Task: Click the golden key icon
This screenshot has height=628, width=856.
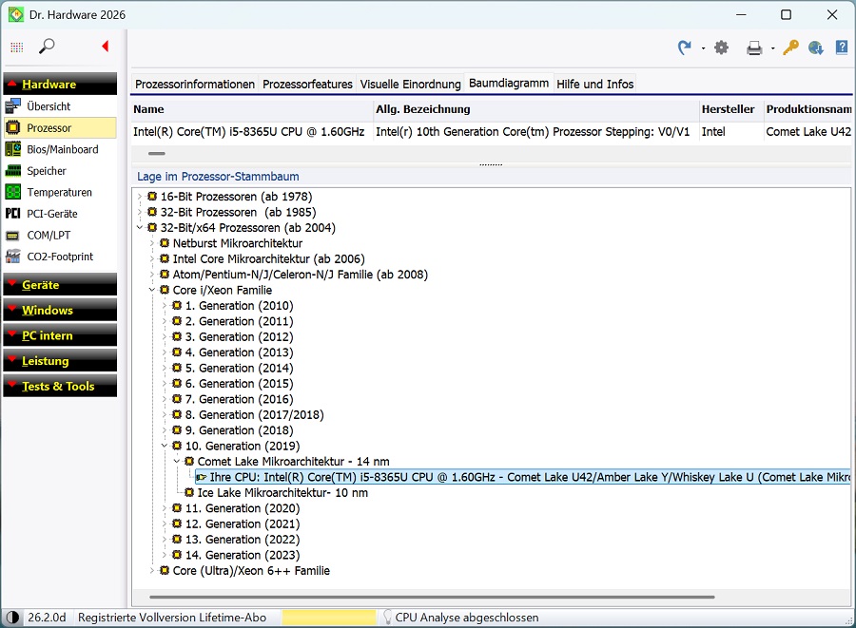Action: tap(790, 48)
